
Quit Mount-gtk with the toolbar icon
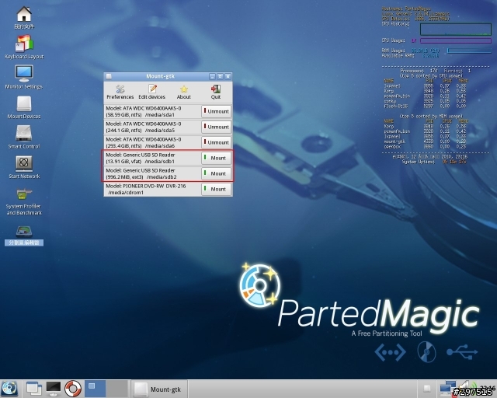tap(216, 92)
